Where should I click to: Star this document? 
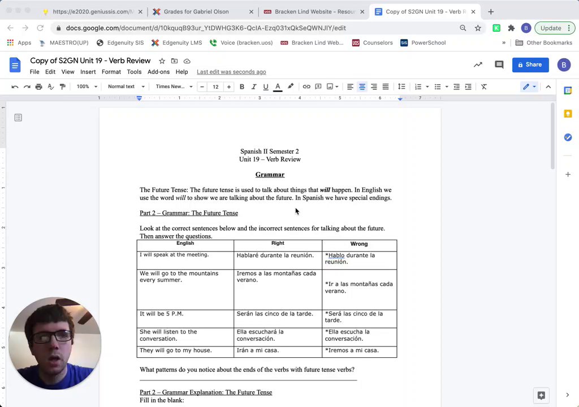pyautogui.click(x=162, y=61)
